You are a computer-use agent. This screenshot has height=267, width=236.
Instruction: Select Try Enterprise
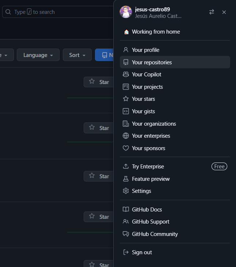click(x=175, y=166)
